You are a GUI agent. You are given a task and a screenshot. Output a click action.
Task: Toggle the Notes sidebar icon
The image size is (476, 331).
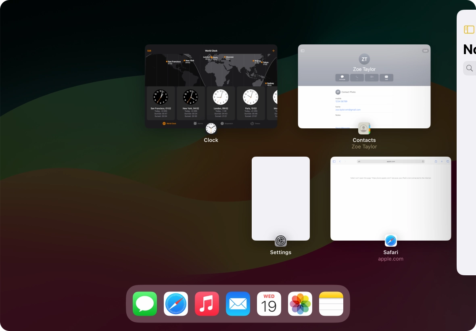(469, 29)
